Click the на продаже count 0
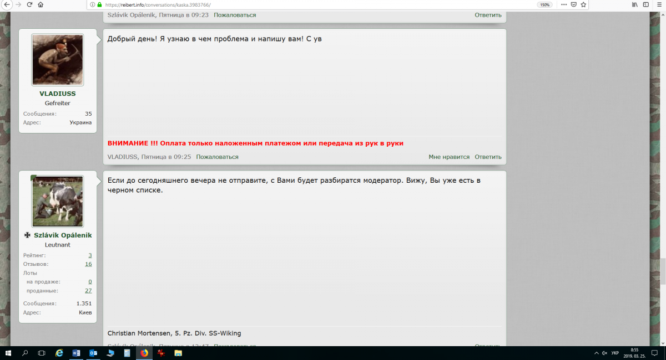This screenshot has width=666, height=360. [90, 282]
